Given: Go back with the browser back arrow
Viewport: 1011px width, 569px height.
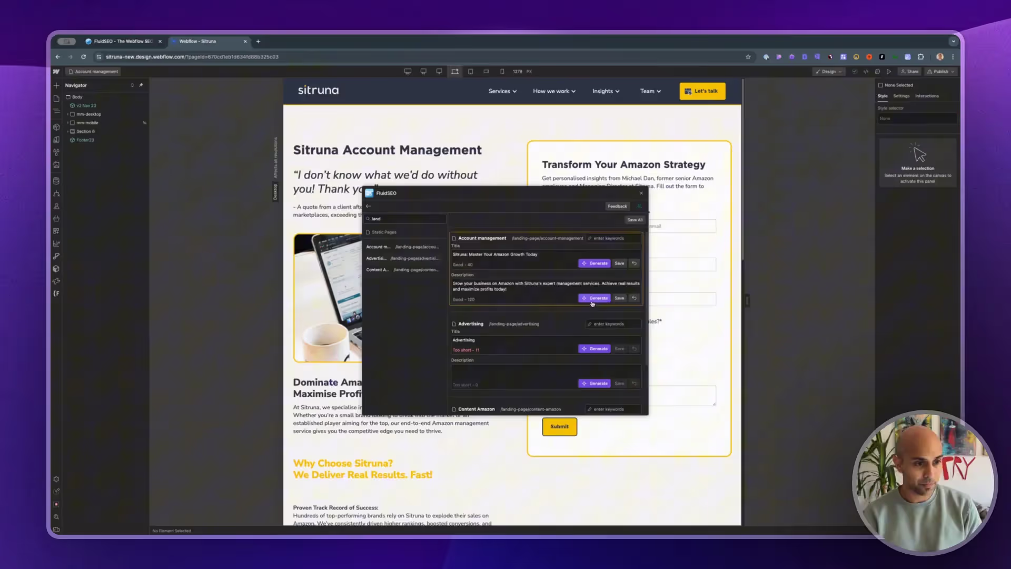Looking at the screenshot, I should (58, 57).
